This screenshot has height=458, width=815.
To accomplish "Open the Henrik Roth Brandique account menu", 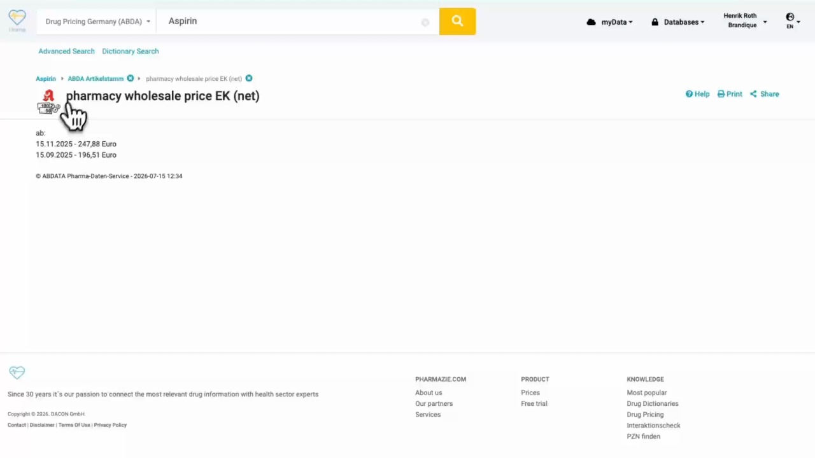I will [x=744, y=20].
